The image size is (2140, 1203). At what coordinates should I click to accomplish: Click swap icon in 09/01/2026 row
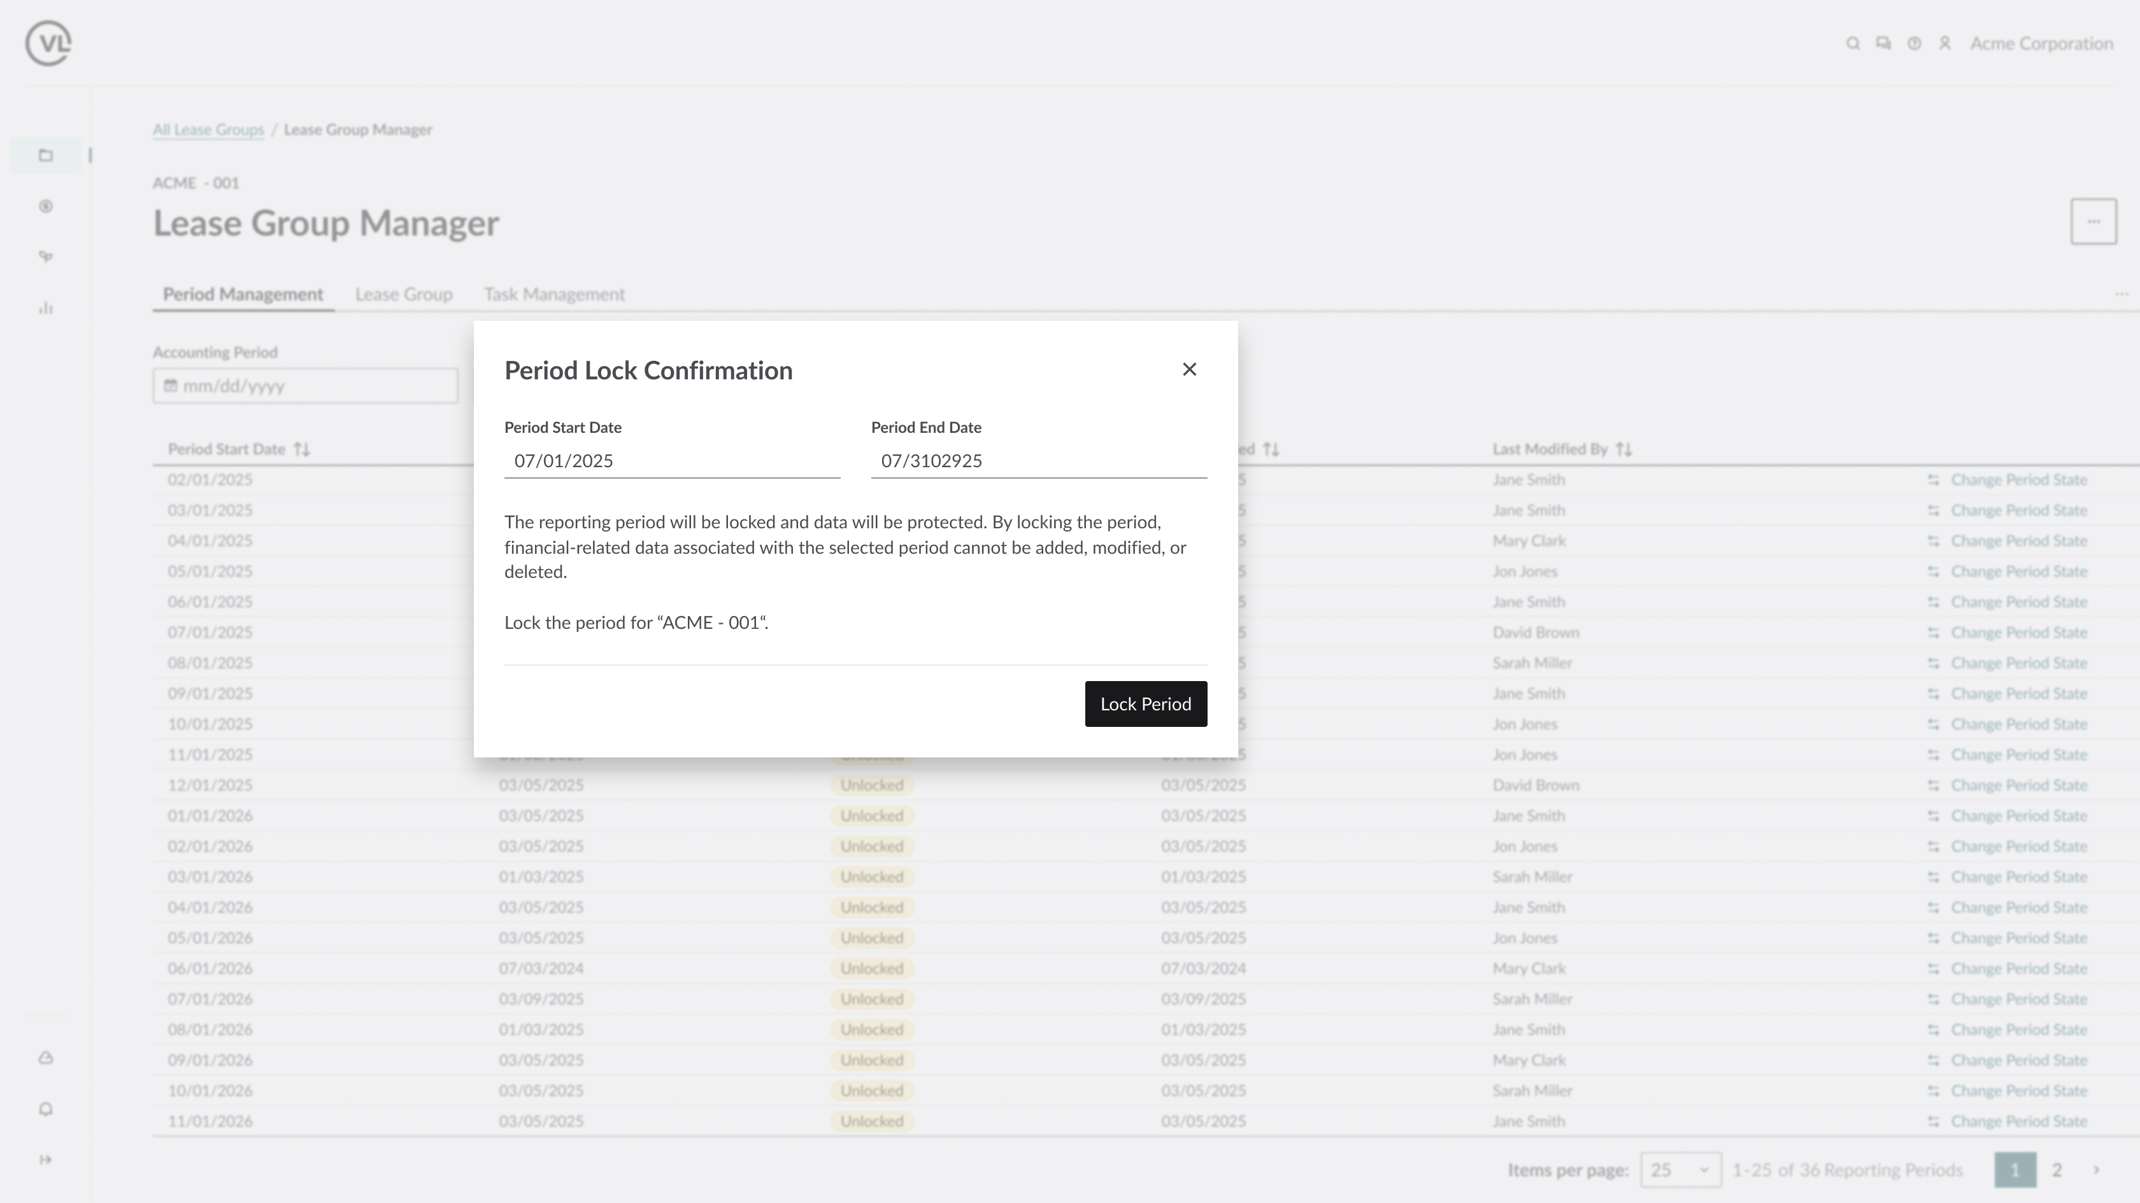pos(1933,1060)
